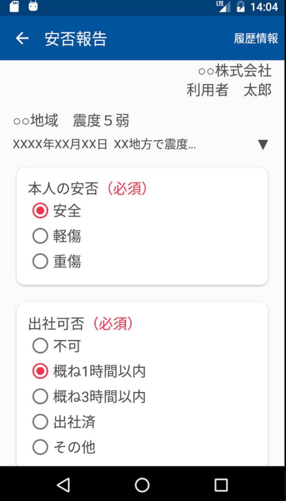Viewport: 286px width, 501px height.
Task: Tap the LTE signal indicator
Action: coord(223,7)
